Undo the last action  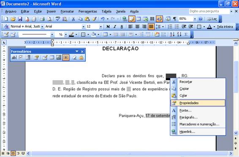coord(103,19)
